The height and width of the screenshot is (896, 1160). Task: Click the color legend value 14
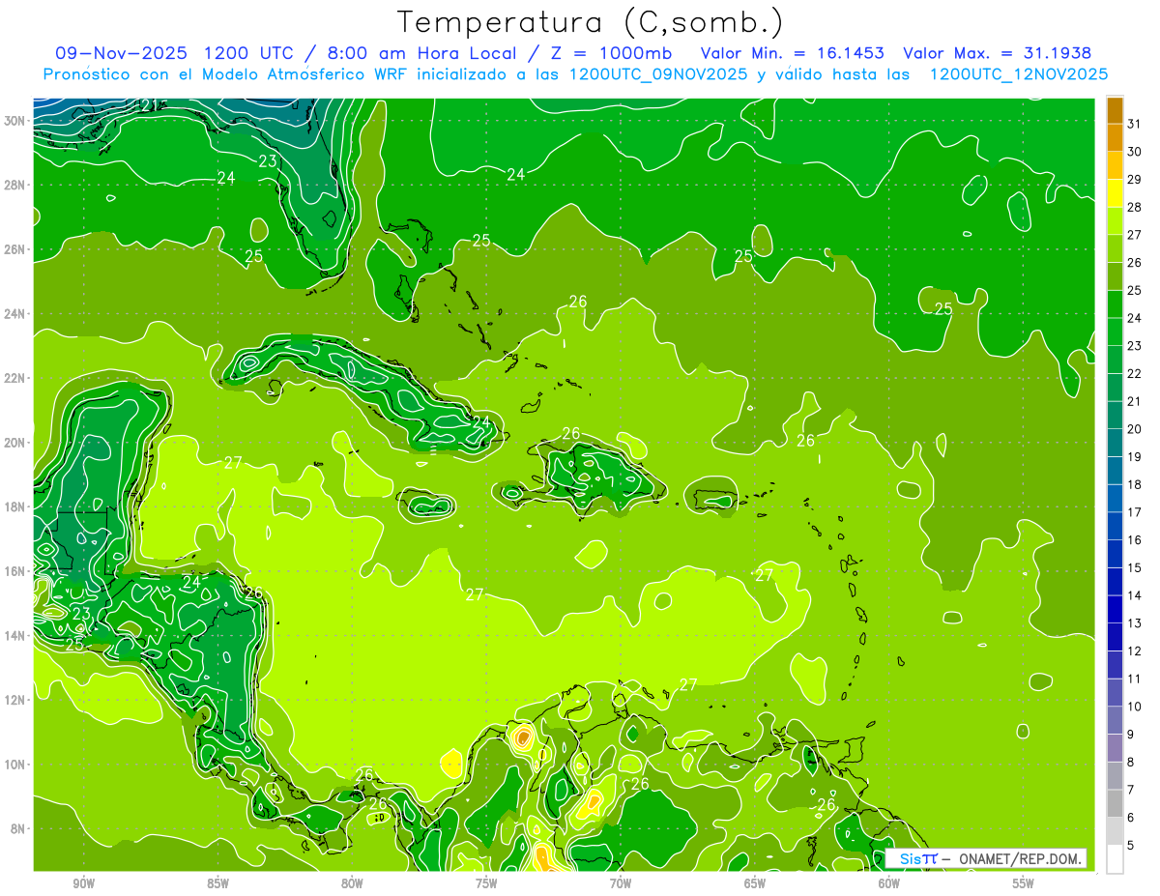1135,596
